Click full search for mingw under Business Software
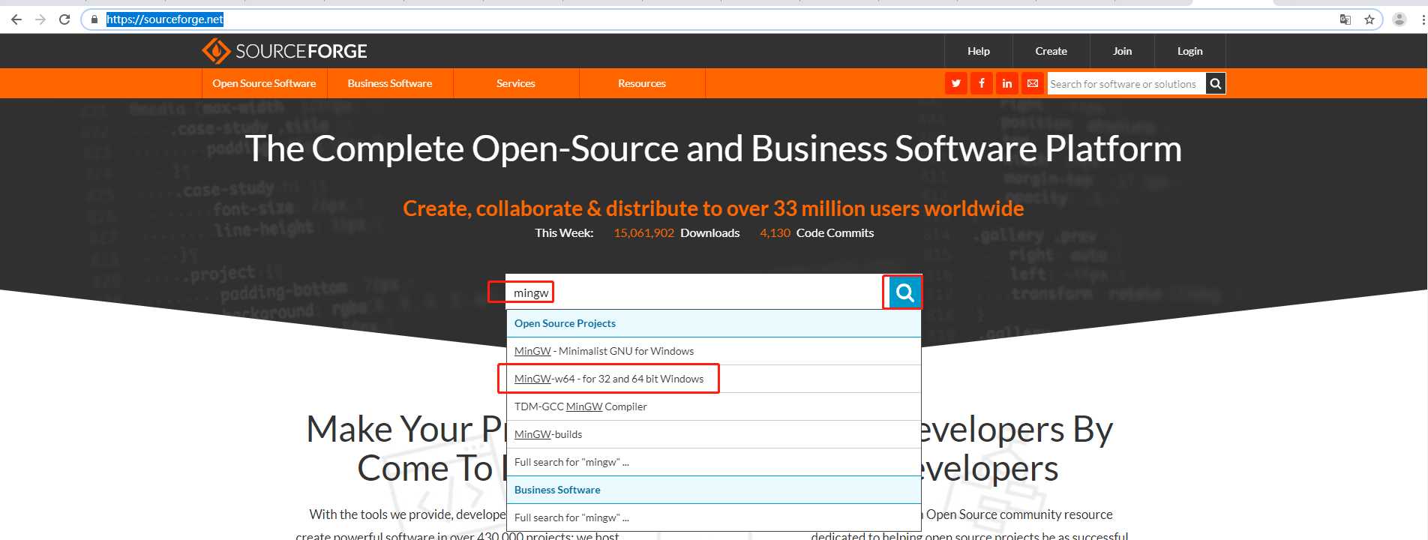This screenshot has width=1428, height=540. pyautogui.click(x=713, y=517)
